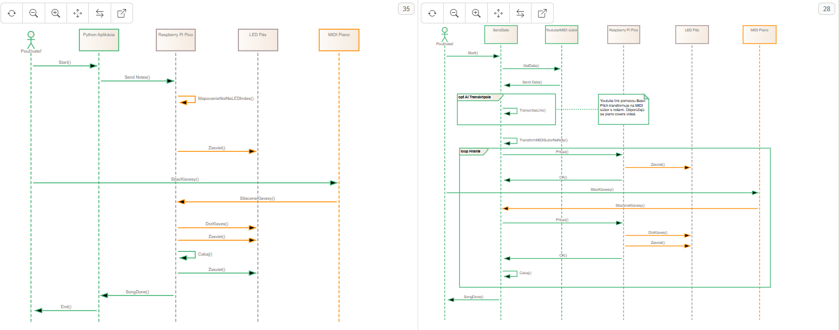The width and height of the screenshot is (839, 330).
Task: Click the Youtube link note in right diagram
Action: (x=623, y=109)
